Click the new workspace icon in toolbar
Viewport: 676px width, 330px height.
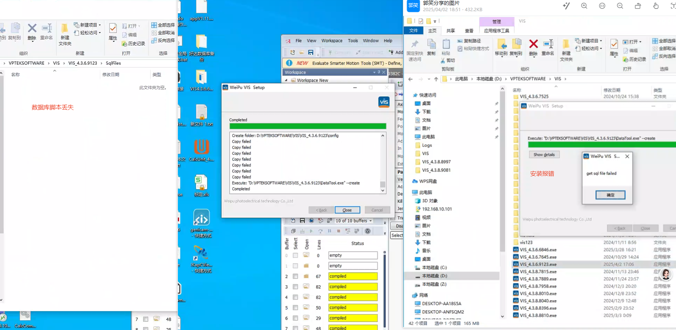[x=293, y=53]
